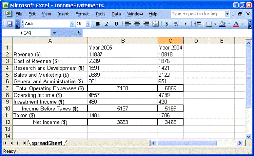
Task: Align text left
Action: click(128, 24)
